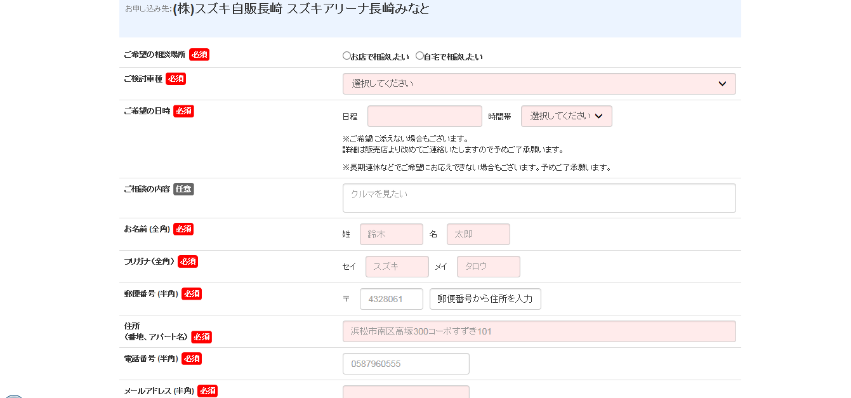Select 自宅で相談したい radio button
Viewport: 851px width, 398px height.
click(x=419, y=56)
